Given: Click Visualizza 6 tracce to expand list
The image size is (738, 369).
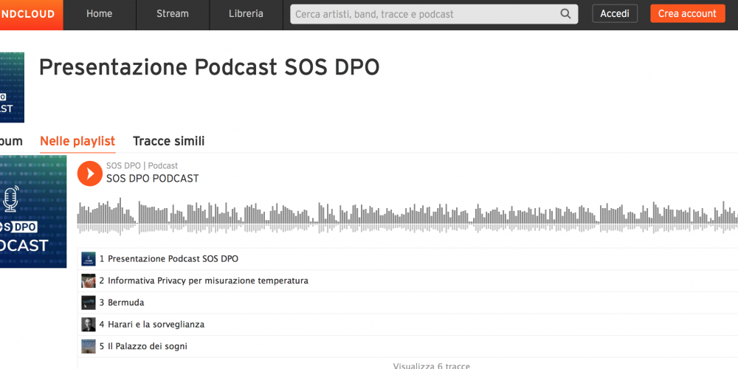Looking at the screenshot, I should pyautogui.click(x=431, y=365).
